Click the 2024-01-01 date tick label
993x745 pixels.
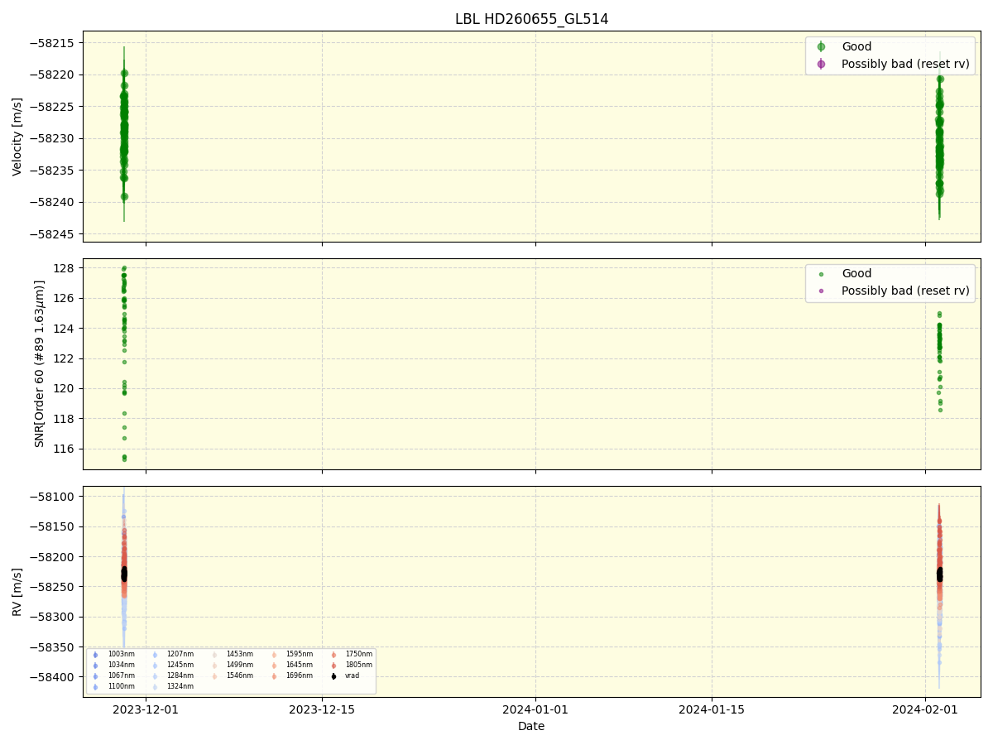tap(535, 709)
